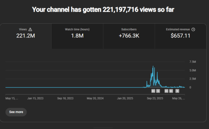Click the 221,197,716 views headline
209x129 pixels.
point(103,10)
